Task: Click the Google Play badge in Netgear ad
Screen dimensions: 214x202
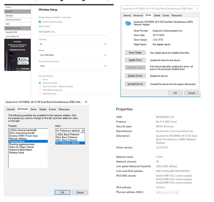Action: click(x=23, y=63)
